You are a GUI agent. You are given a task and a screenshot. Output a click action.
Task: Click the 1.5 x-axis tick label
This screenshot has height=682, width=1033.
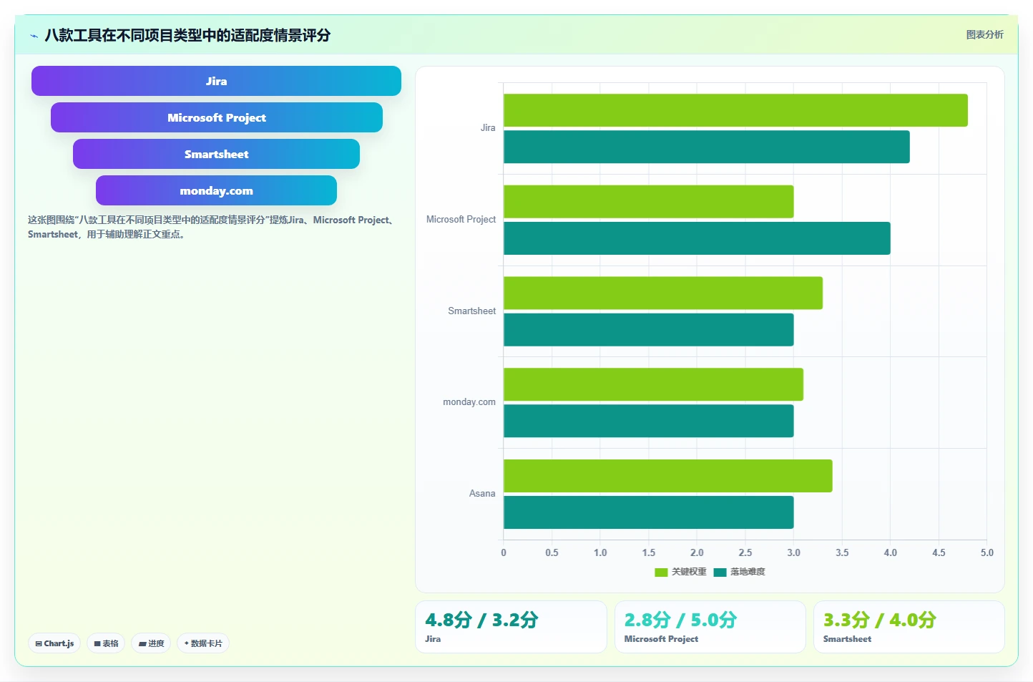648,552
